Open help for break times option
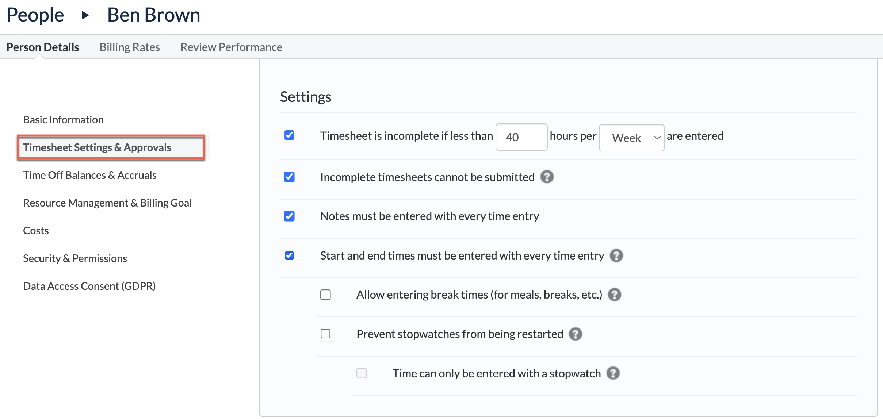883x419 pixels. pyautogui.click(x=615, y=295)
